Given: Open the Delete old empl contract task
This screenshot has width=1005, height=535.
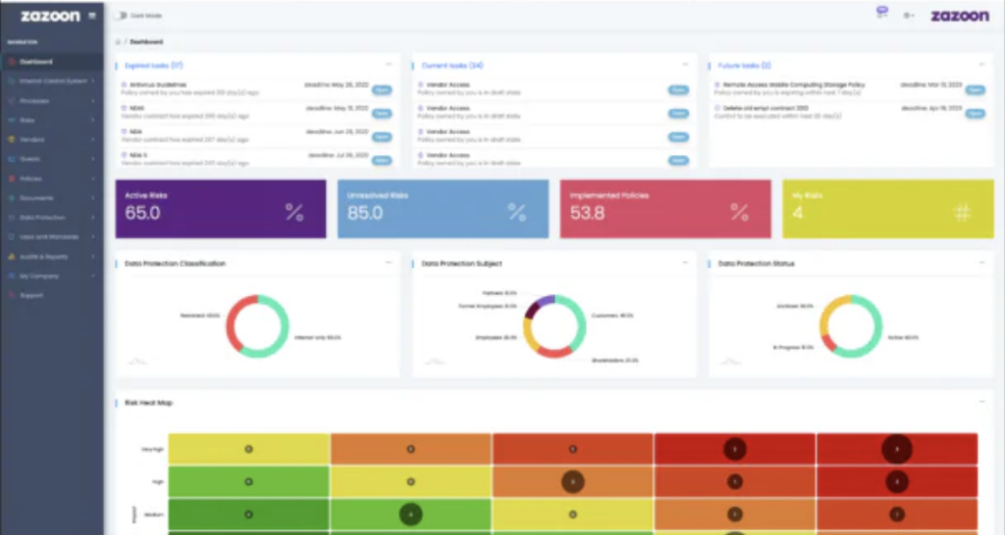Looking at the screenshot, I should (x=976, y=114).
